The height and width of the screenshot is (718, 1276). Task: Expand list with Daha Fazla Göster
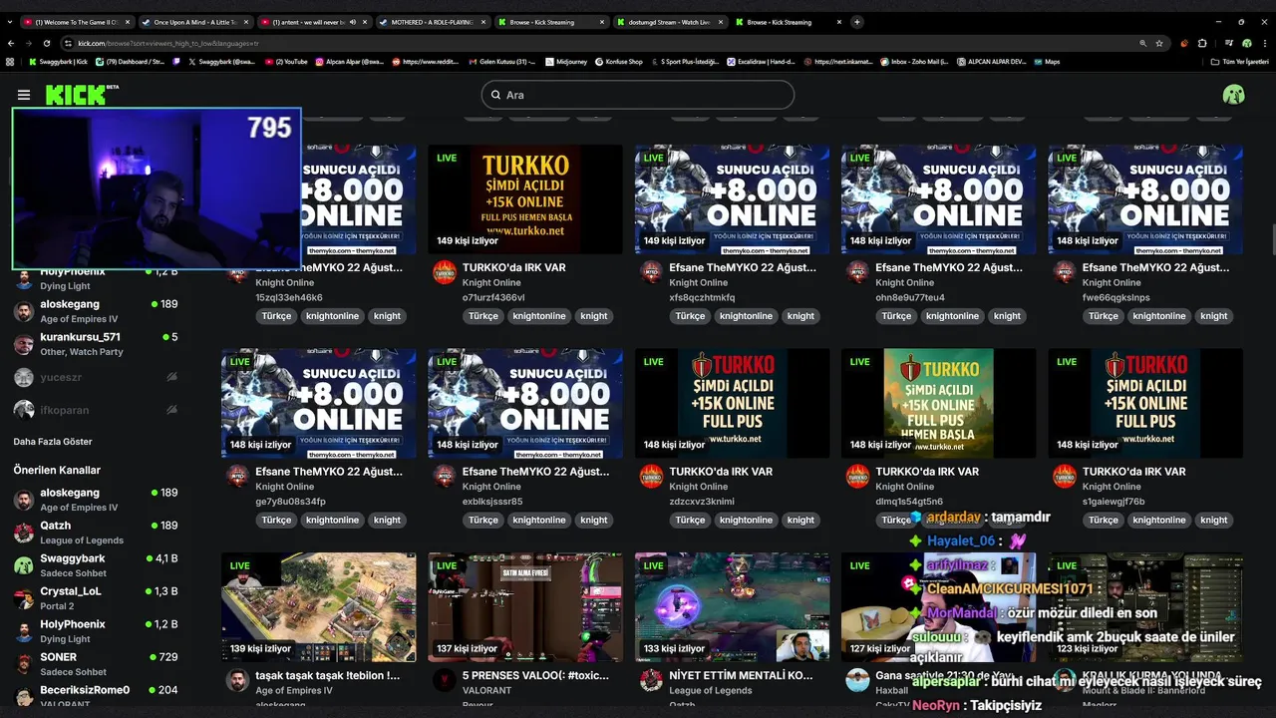53,442
